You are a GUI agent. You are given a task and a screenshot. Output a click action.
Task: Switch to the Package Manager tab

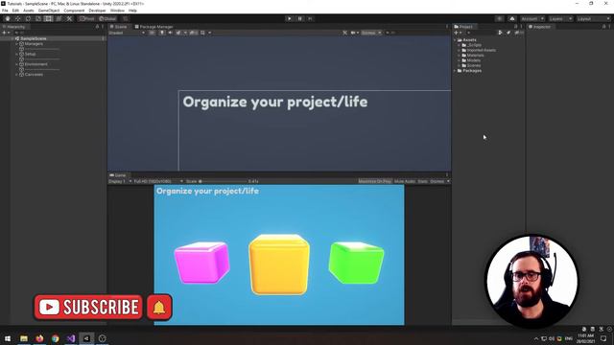[153, 27]
